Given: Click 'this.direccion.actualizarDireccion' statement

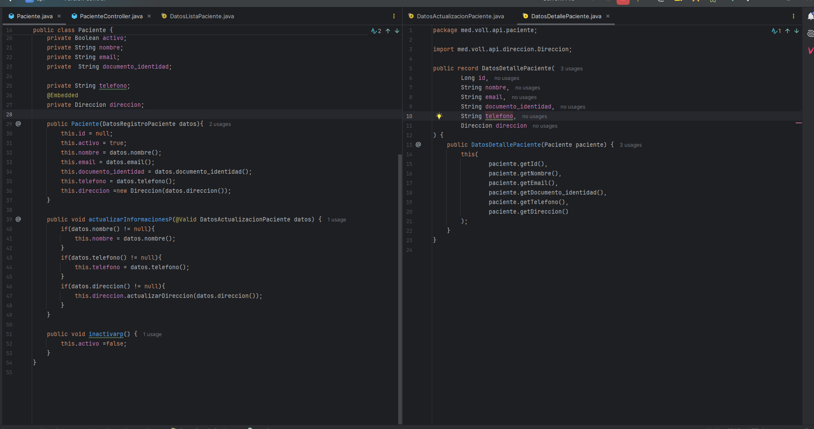Looking at the screenshot, I should pyautogui.click(x=168, y=296).
